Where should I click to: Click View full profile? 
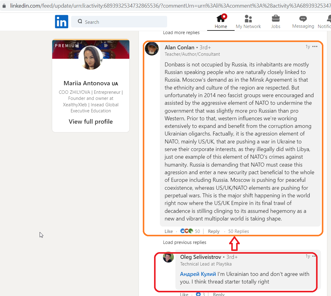pos(91,122)
